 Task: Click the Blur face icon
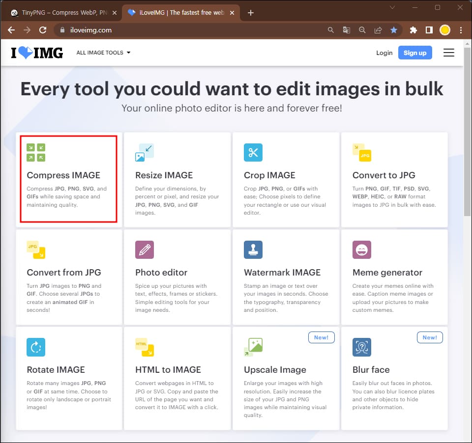point(361,347)
